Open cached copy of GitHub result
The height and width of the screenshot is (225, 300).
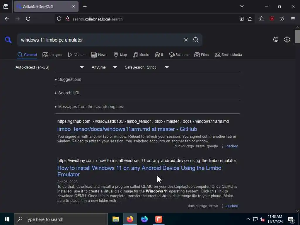pos(232,146)
